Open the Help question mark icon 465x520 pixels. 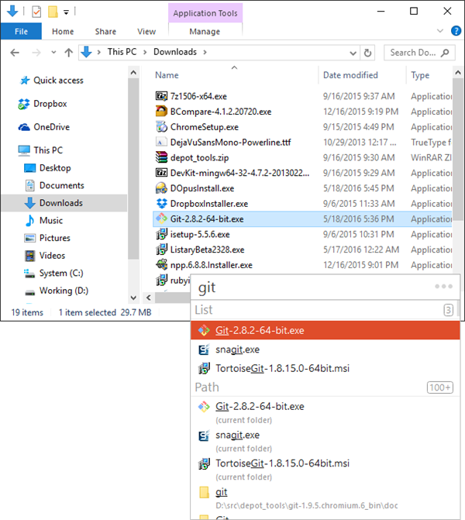point(457,31)
